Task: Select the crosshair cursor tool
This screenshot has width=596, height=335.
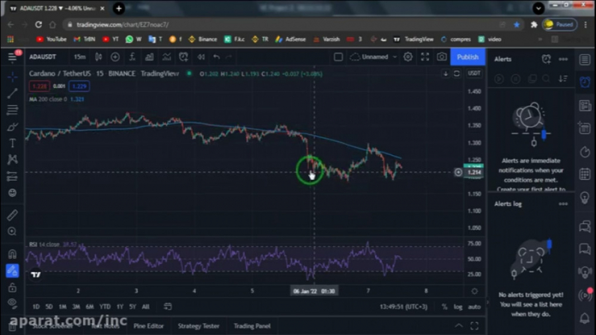Action: click(x=12, y=77)
